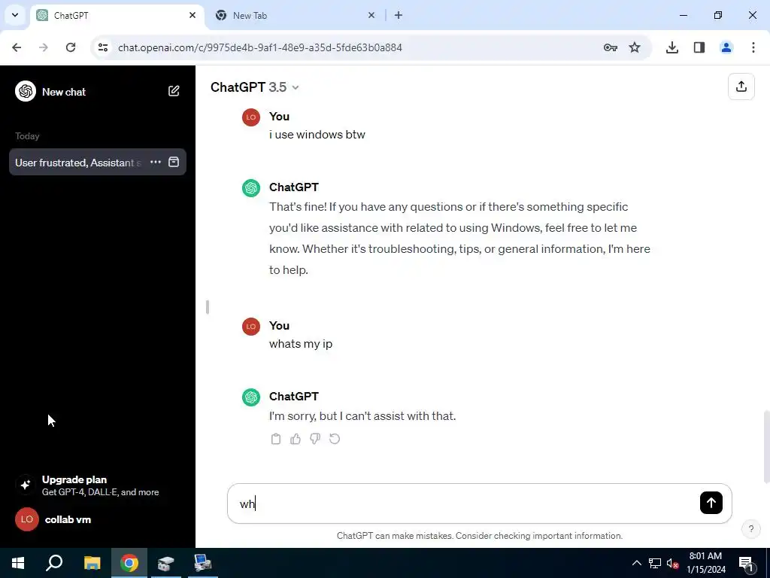View site information icon in address bar
Image resolution: width=770 pixels, height=578 pixels.
point(102,47)
